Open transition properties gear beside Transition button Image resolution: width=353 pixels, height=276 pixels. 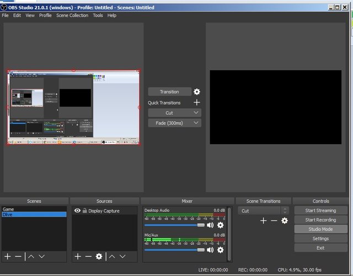coord(197,92)
